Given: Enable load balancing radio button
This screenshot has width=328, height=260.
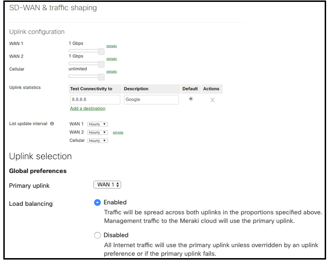Looking at the screenshot, I should tap(97, 202).
